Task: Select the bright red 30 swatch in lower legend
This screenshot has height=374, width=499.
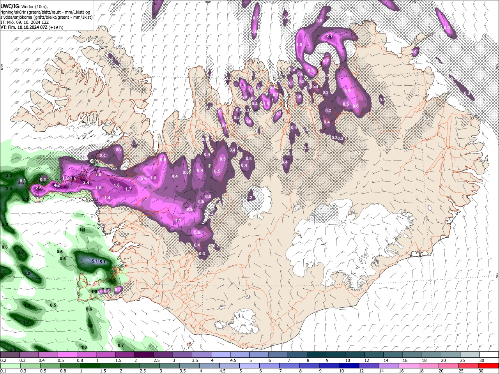Action: pos(489,365)
